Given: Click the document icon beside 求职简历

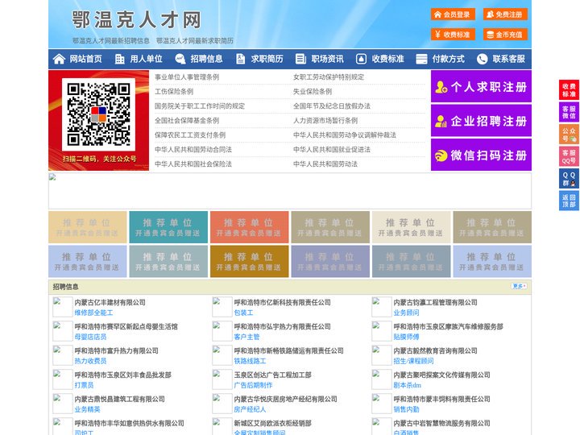Looking at the screenshot, I should (x=240, y=59).
